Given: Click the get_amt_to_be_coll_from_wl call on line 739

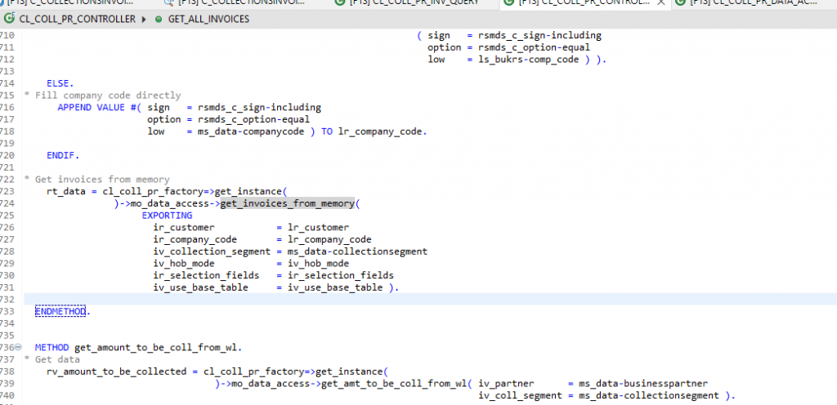Looking at the screenshot, I should tap(394, 384).
